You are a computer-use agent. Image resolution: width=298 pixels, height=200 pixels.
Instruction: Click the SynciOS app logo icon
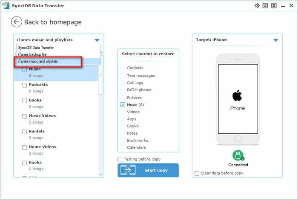point(6,6)
